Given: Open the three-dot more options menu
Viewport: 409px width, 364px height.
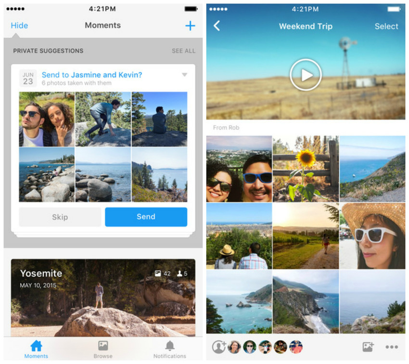Looking at the screenshot, I should pyautogui.click(x=392, y=347).
